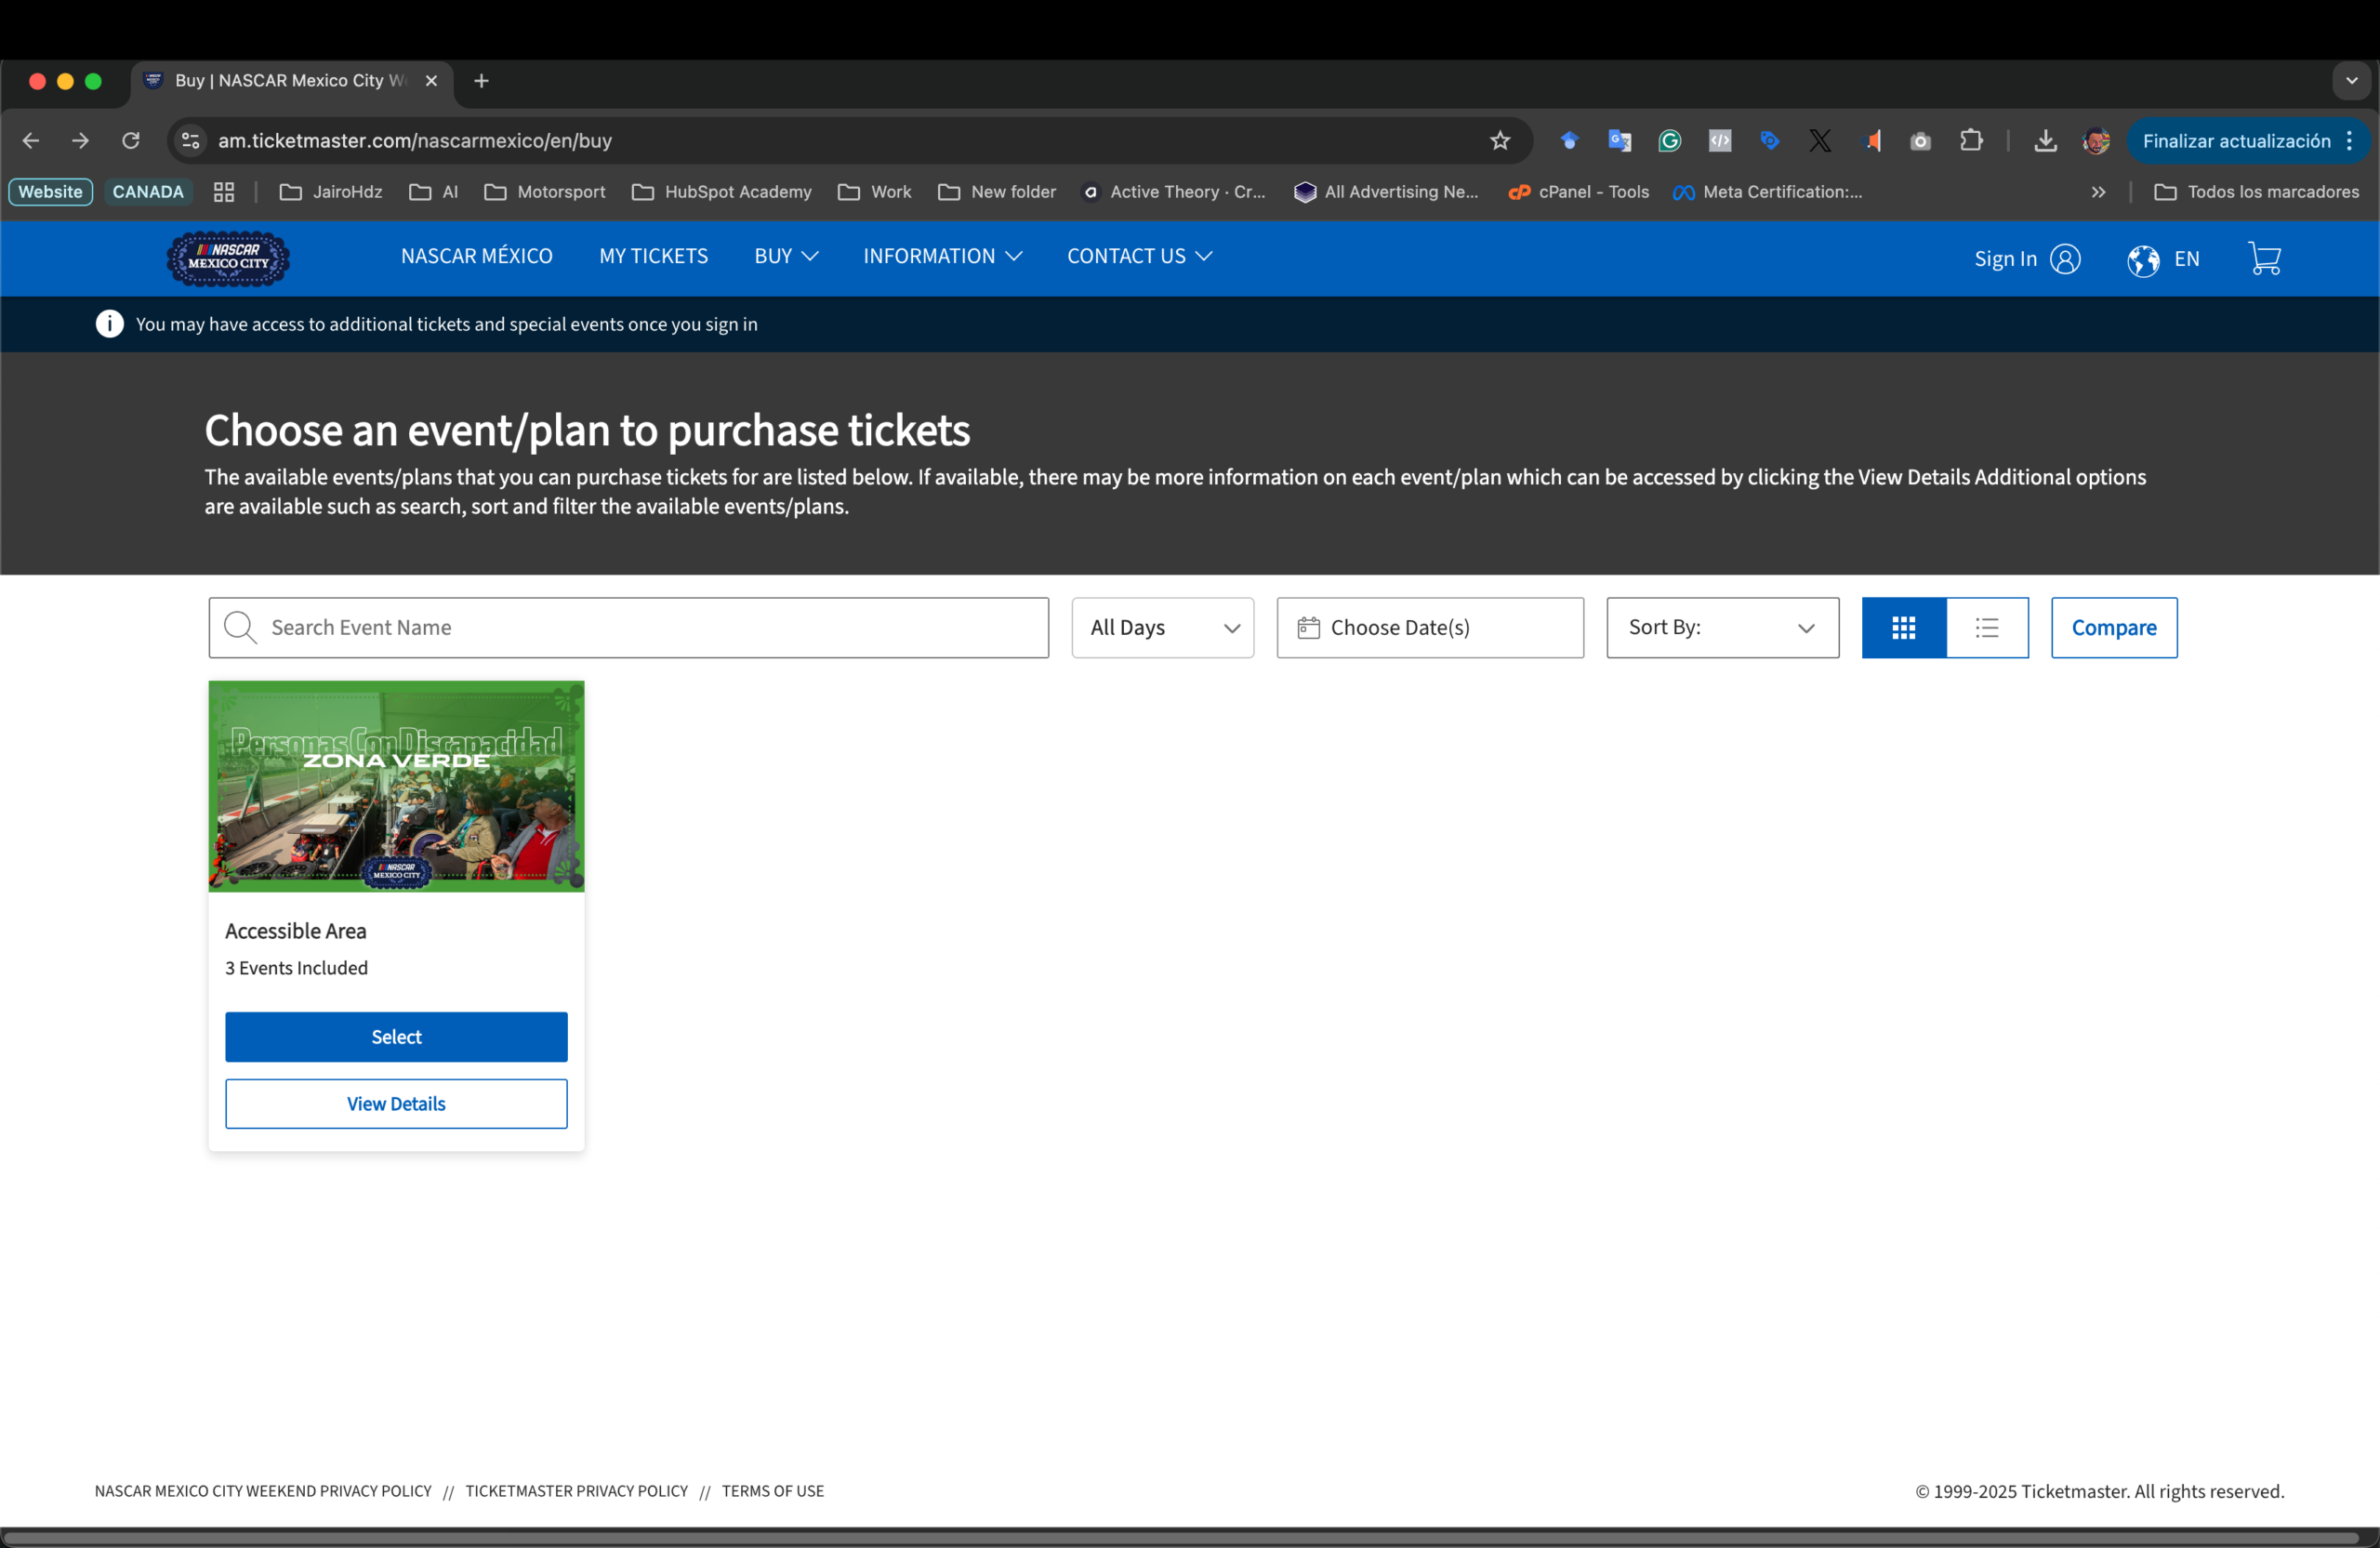This screenshot has height=1548, width=2380.
Task: Reload the page
Action: pyautogui.click(x=131, y=141)
